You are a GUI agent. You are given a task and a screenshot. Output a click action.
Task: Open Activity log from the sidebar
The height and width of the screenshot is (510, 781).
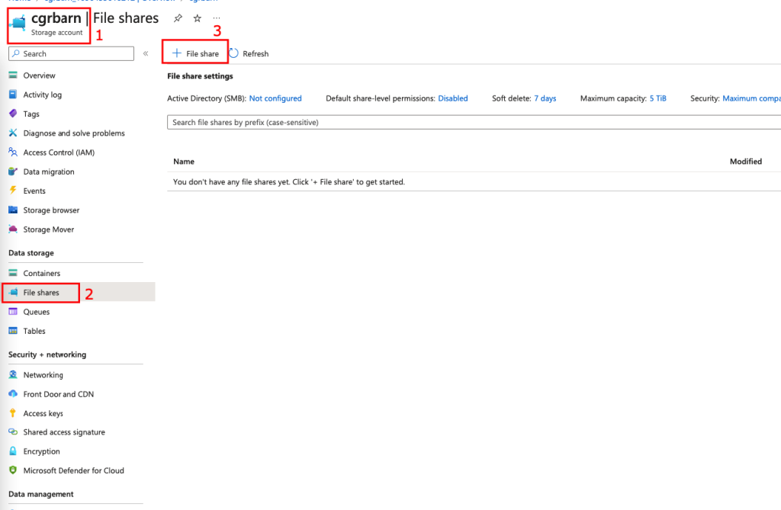pos(42,95)
